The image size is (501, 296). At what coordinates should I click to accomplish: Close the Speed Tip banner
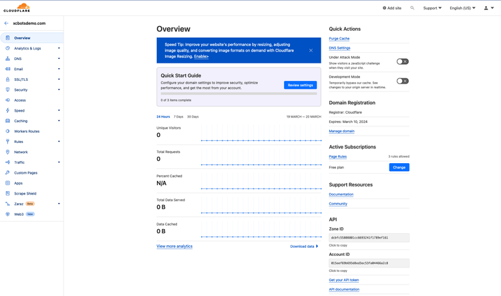pos(311,50)
